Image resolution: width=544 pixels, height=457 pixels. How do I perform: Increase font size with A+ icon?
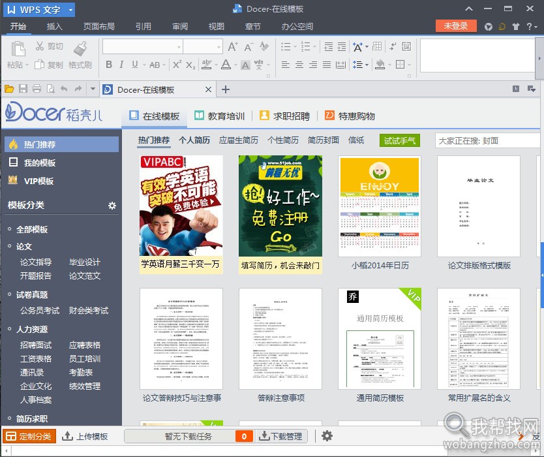[x=233, y=46]
